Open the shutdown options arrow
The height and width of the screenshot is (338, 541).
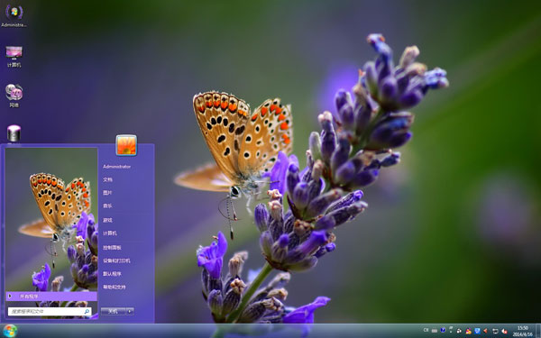pos(130,312)
